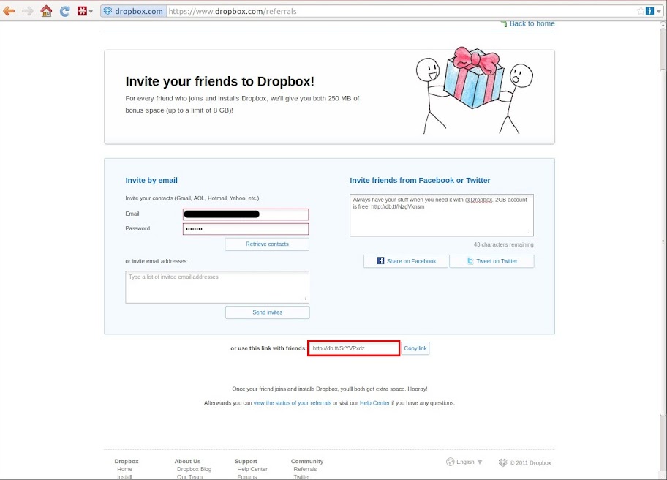Viewport: 667px width, 480px height.
Task: Click the browser forward arrow
Action: click(x=28, y=11)
